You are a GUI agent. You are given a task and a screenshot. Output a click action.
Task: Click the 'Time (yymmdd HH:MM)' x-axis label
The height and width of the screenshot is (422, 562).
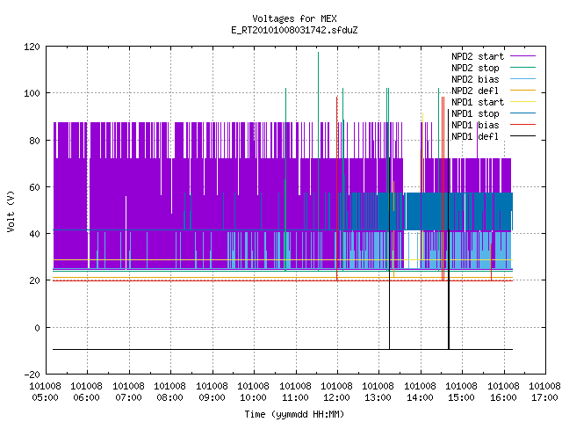[x=294, y=414]
